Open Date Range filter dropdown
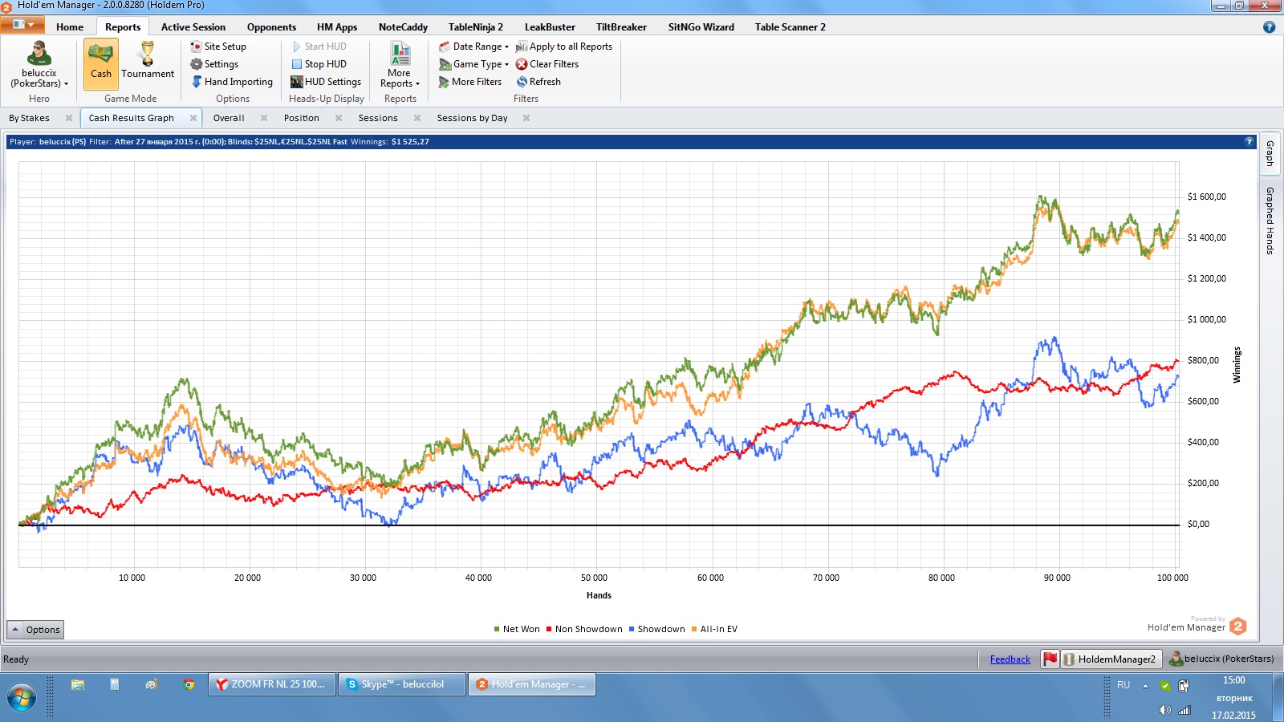The width and height of the screenshot is (1284, 722). coord(473,47)
